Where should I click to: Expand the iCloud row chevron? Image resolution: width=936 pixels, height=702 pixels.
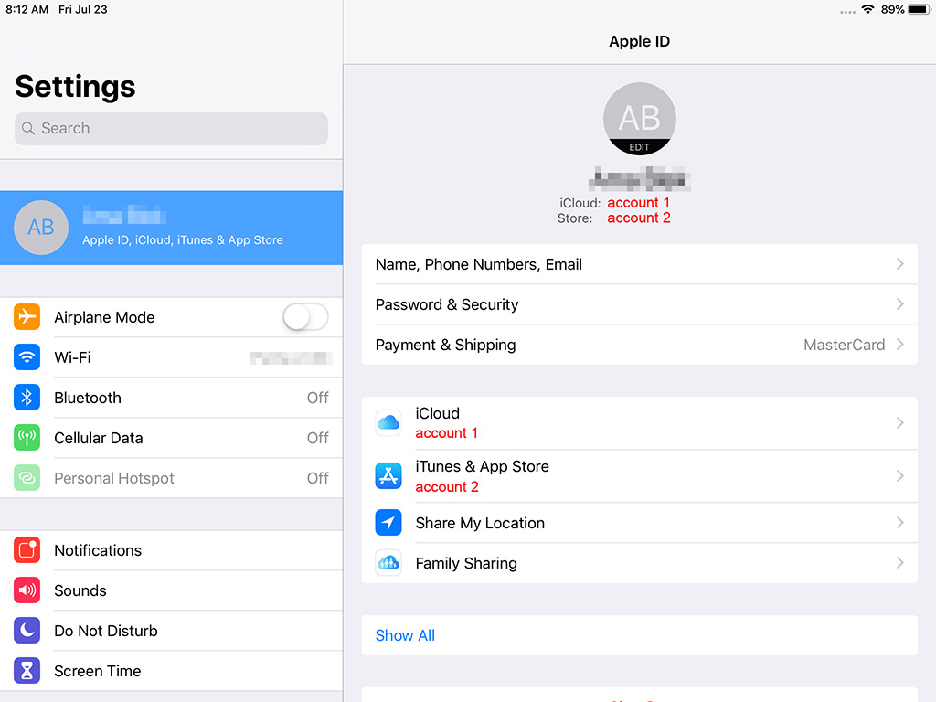(900, 422)
